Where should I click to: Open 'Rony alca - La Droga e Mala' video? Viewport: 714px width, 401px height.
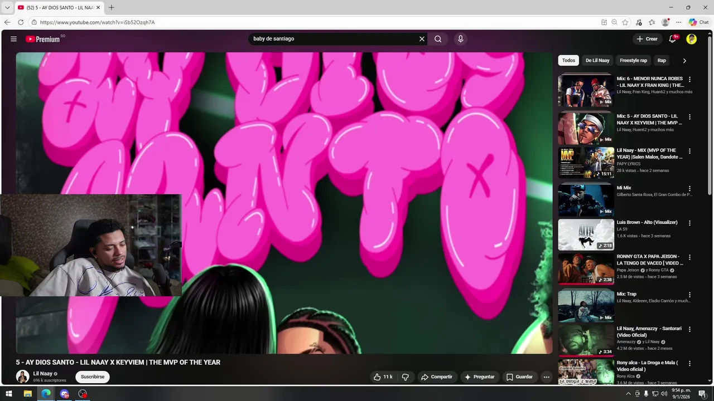648,366
